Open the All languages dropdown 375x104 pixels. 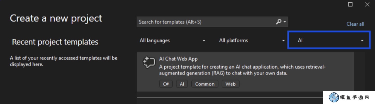[172, 41]
